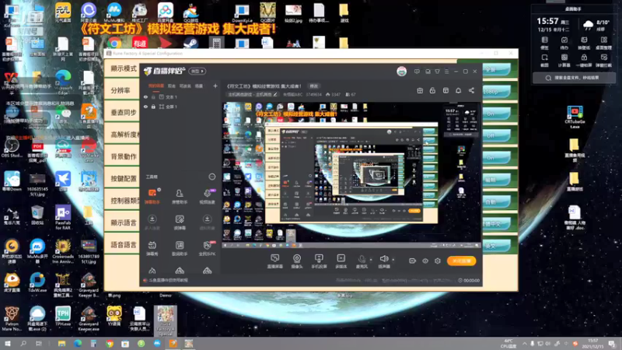622x350 pixels.
Task: Open the lyrics assistant tool
Action: pyautogui.click(x=180, y=248)
